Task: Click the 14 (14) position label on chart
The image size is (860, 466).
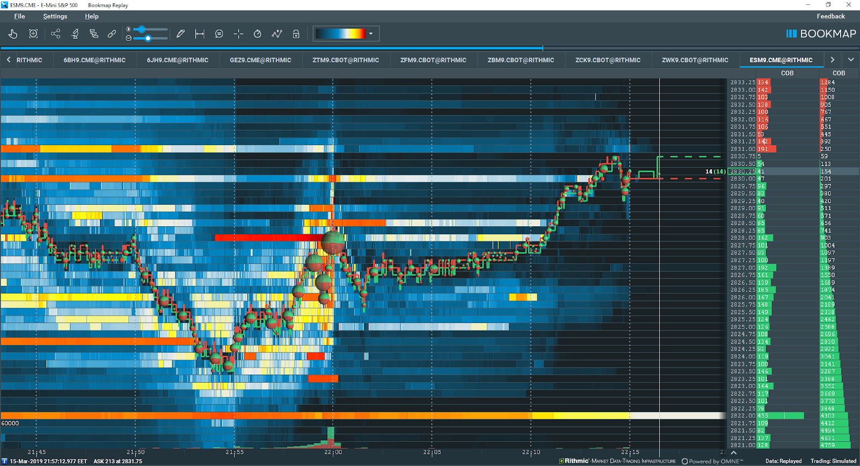Action: tap(715, 171)
